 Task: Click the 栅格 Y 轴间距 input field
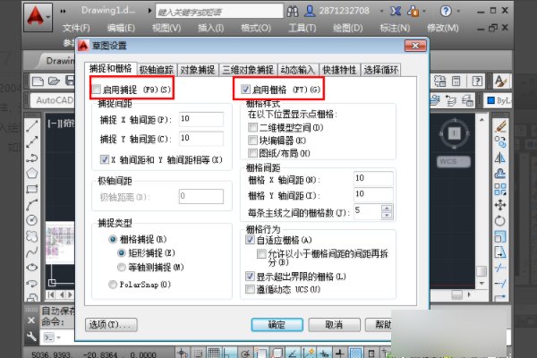(x=373, y=194)
